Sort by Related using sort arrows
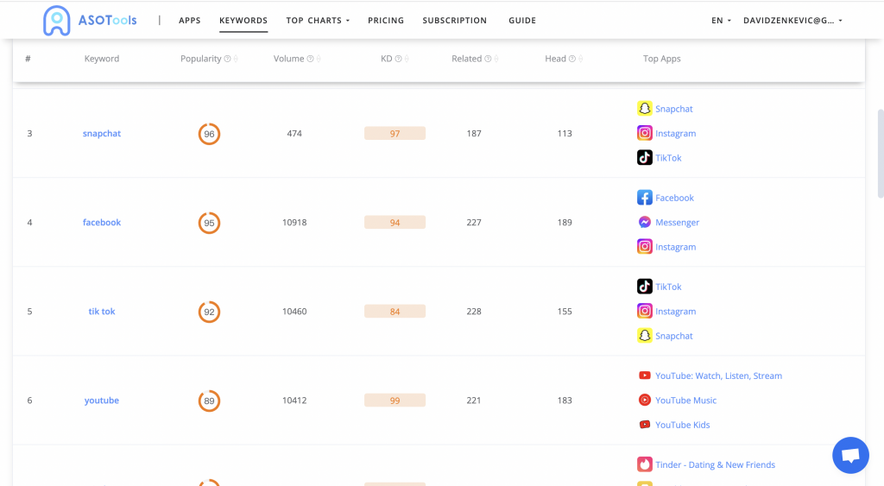This screenshot has width=884, height=486. 496,59
